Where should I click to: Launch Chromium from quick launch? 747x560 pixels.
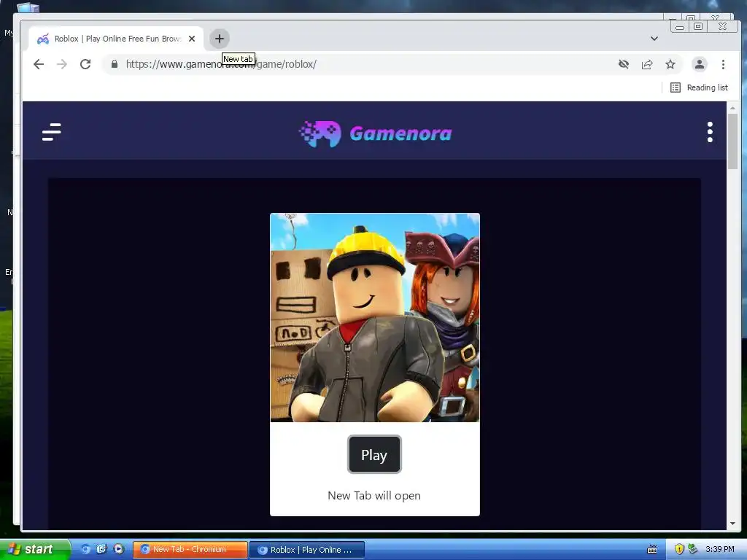[85, 549]
